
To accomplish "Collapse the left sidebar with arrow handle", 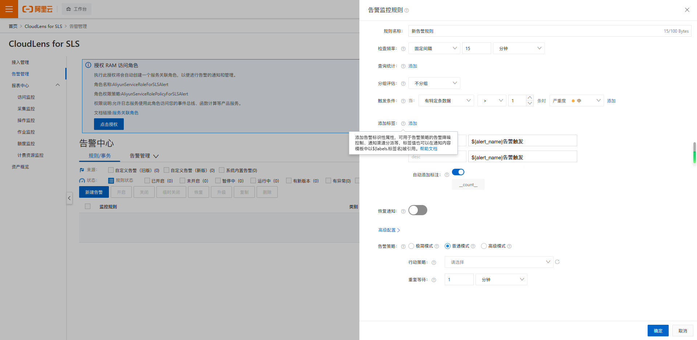I will click(69, 198).
